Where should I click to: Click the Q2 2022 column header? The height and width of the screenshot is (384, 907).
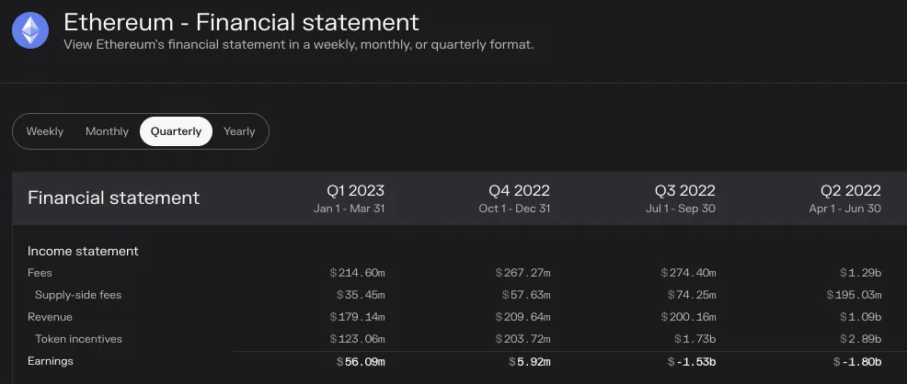(x=844, y=198)
